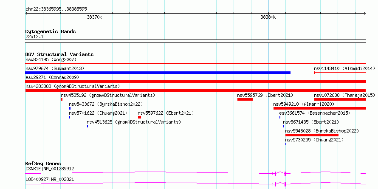This screenshot has height=189, width=378.
Task: Click the chr22:38365995..38385595 coordinates text
Action: click(56, 9)
